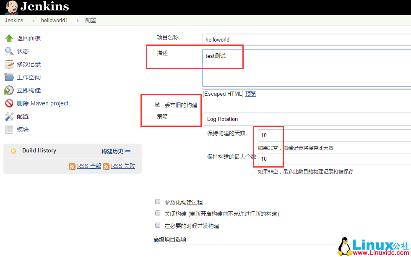The width and height of the screenshot is (411, 257).
Task: Enable the 参数化构建过程 checkbox
Action: pos(158,202)
